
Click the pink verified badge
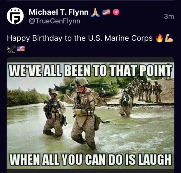[116, 12]
